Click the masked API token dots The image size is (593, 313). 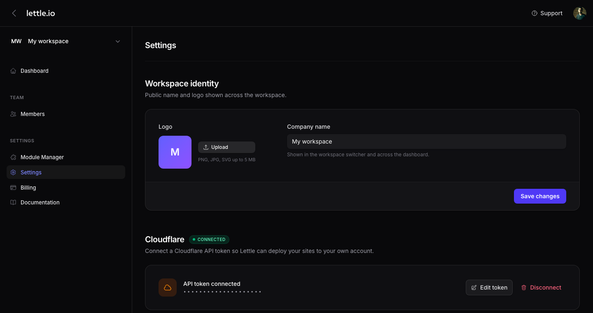click(222, 292)
